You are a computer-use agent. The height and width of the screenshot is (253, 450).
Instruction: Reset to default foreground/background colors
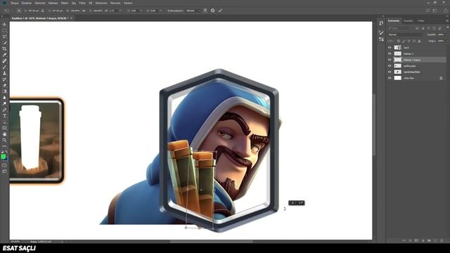(2, 152)
